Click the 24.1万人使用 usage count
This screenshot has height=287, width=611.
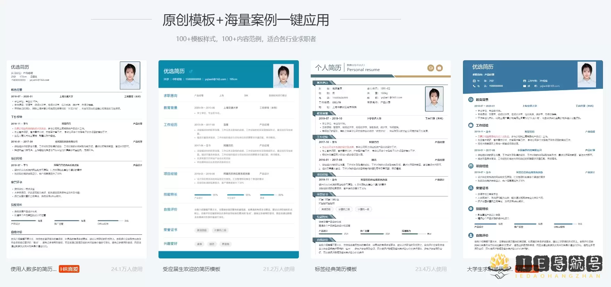(x=127, y=269)
